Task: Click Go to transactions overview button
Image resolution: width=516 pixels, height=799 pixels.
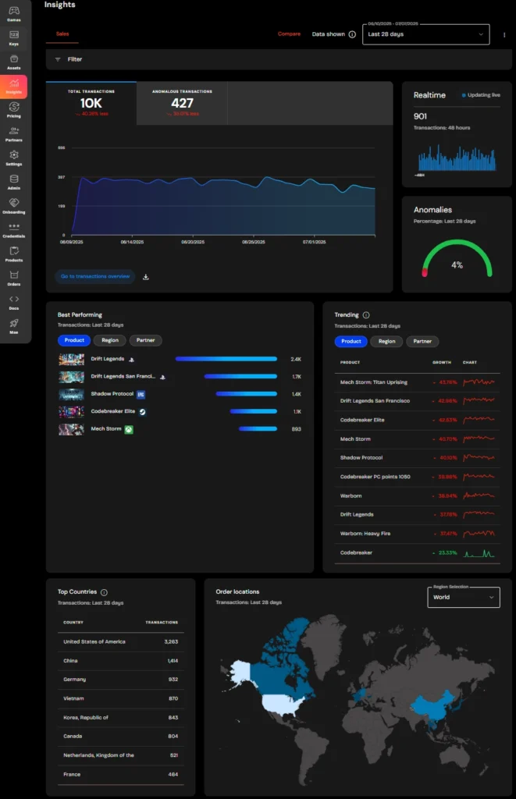Action: click(94, 276)
